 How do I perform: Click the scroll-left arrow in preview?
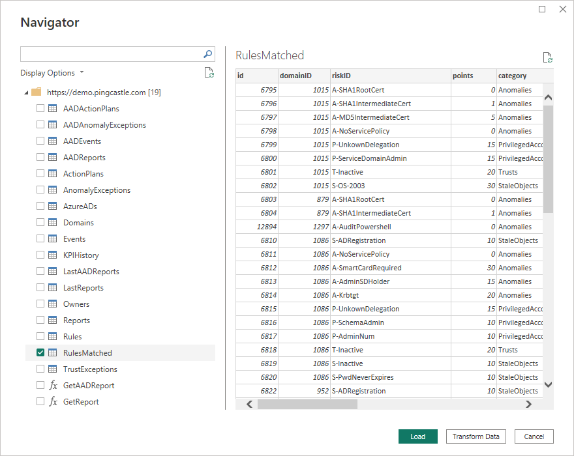coord(250,404)
